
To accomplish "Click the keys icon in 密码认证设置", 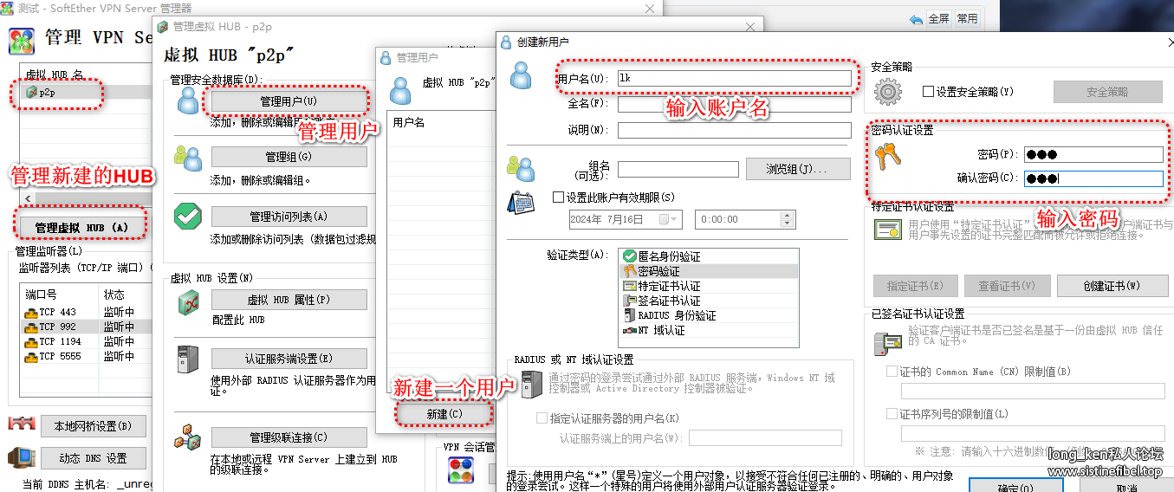I will pyautogui.click(x=888, y=155).
